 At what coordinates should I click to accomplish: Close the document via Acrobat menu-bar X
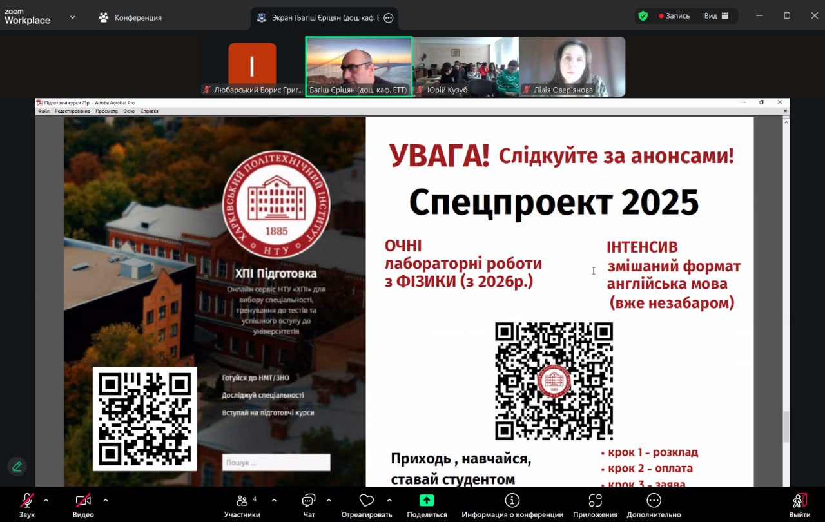click(x=785, y=111)
